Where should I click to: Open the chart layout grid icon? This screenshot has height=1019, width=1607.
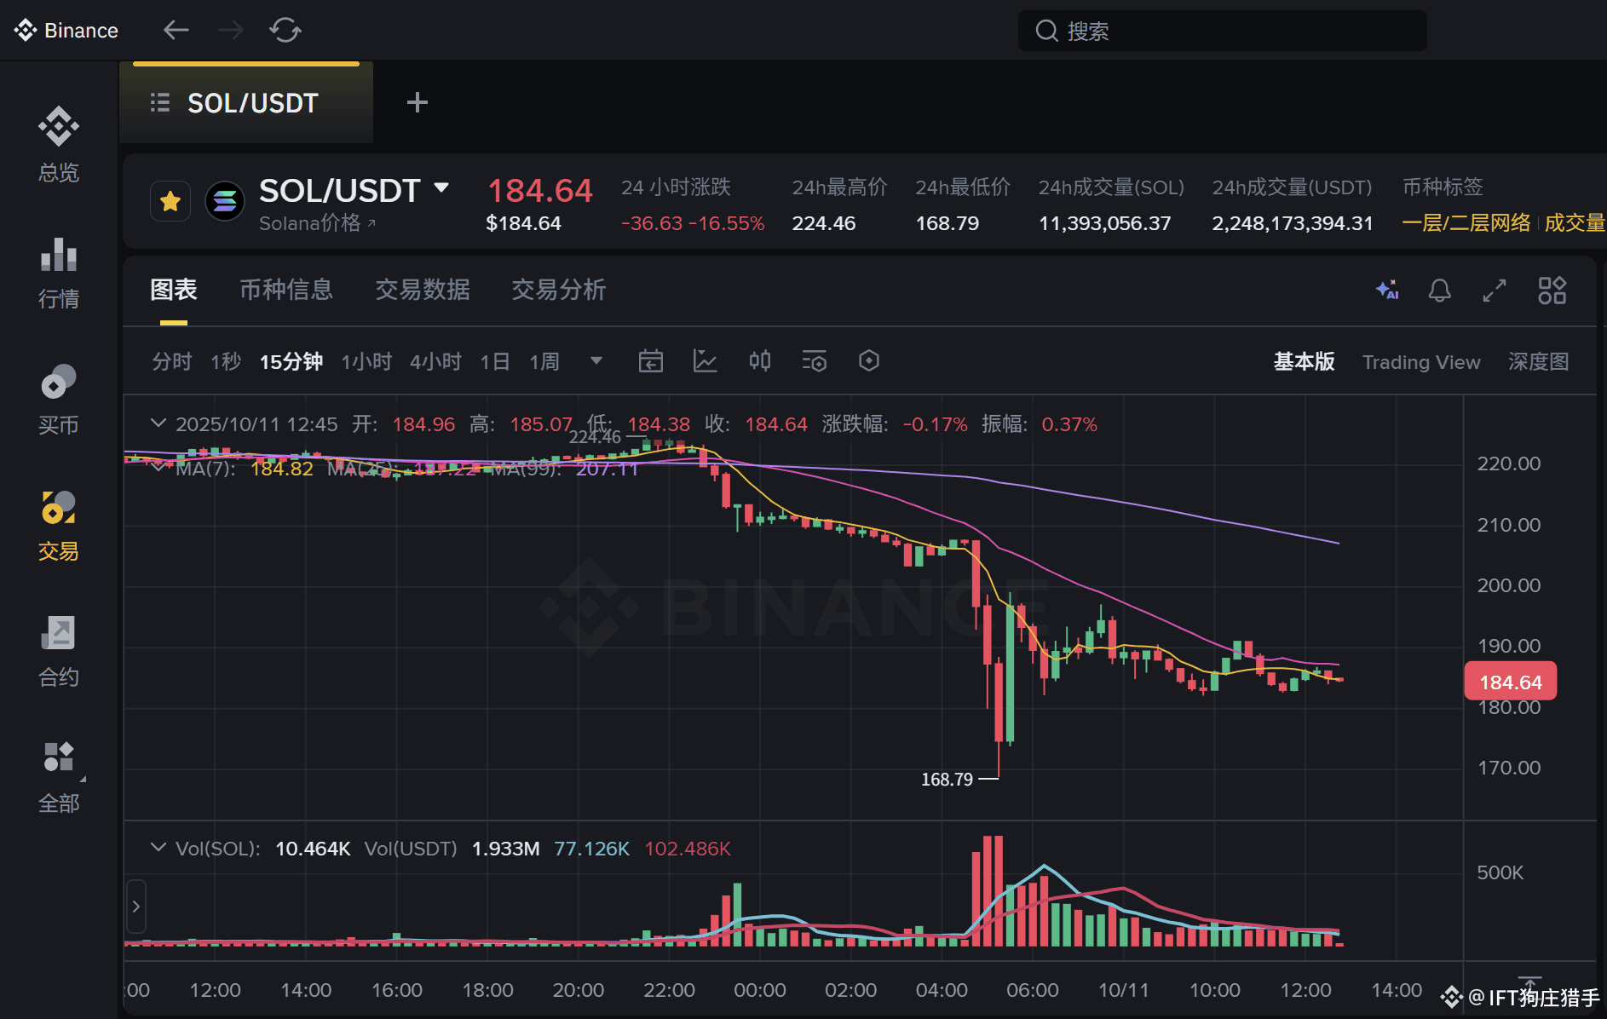click(1552, 291)
